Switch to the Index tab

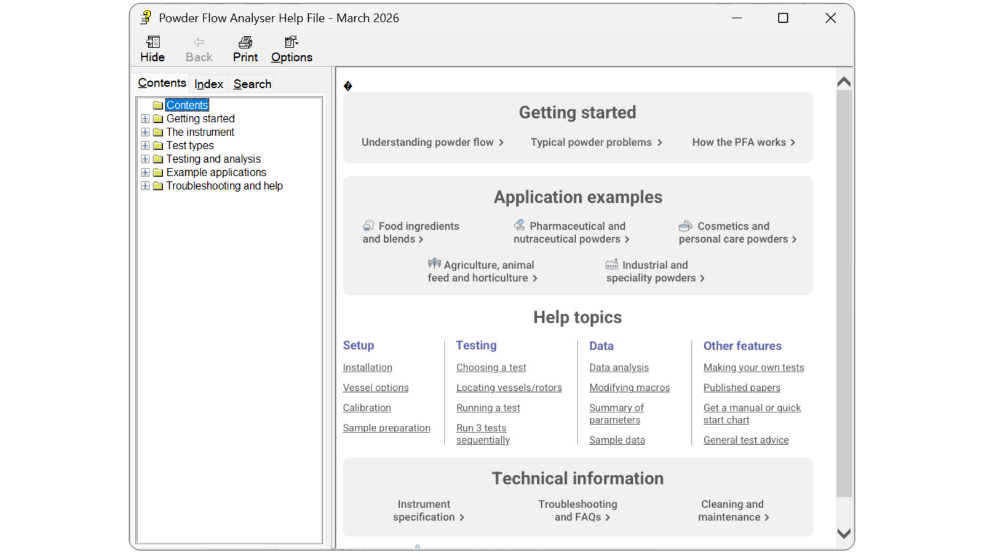click(208, 84)
